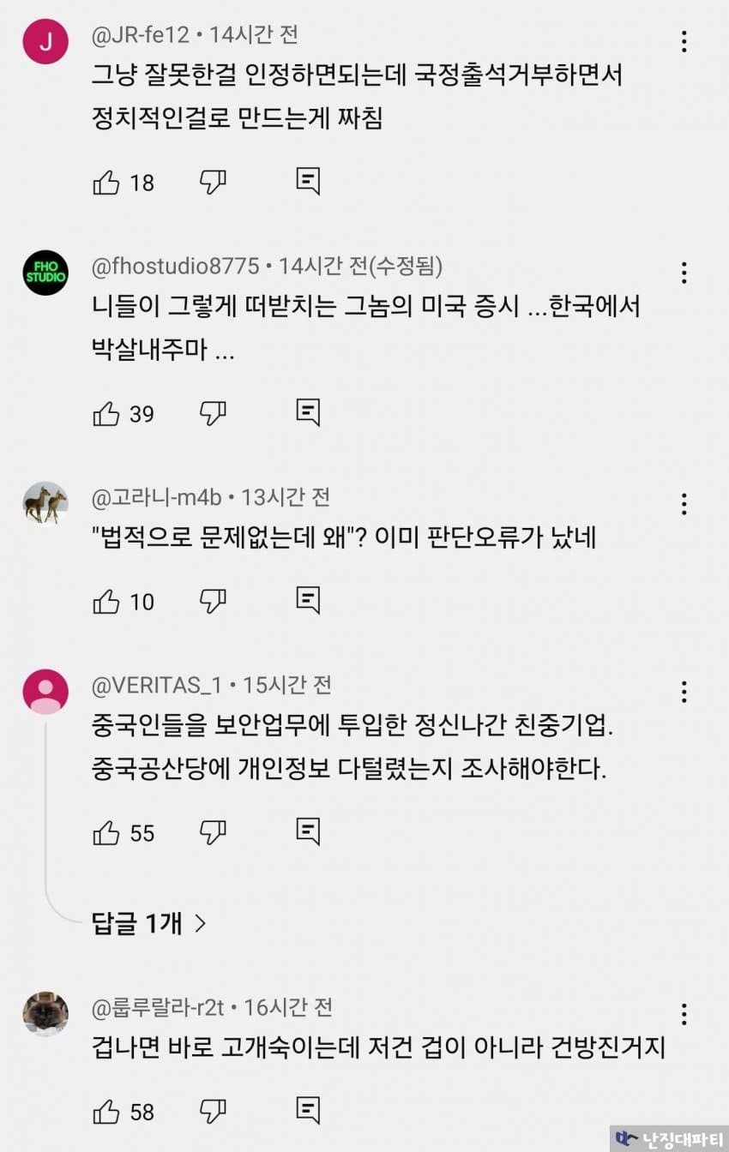Dislike the @VERITAS_1 comment
The image size is (729, 1152).
point(213,831)
